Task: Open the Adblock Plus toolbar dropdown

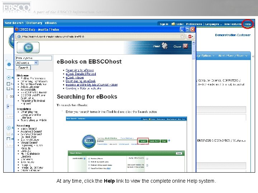Action: (x=191, y=36)
